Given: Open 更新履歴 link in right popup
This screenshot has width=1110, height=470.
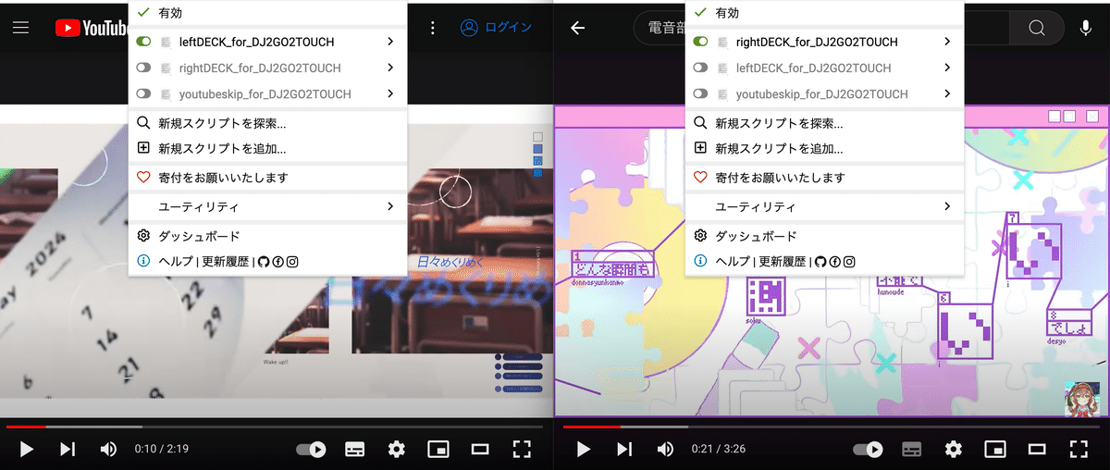Looking at the screenshot, I should [x=782, y=262].
